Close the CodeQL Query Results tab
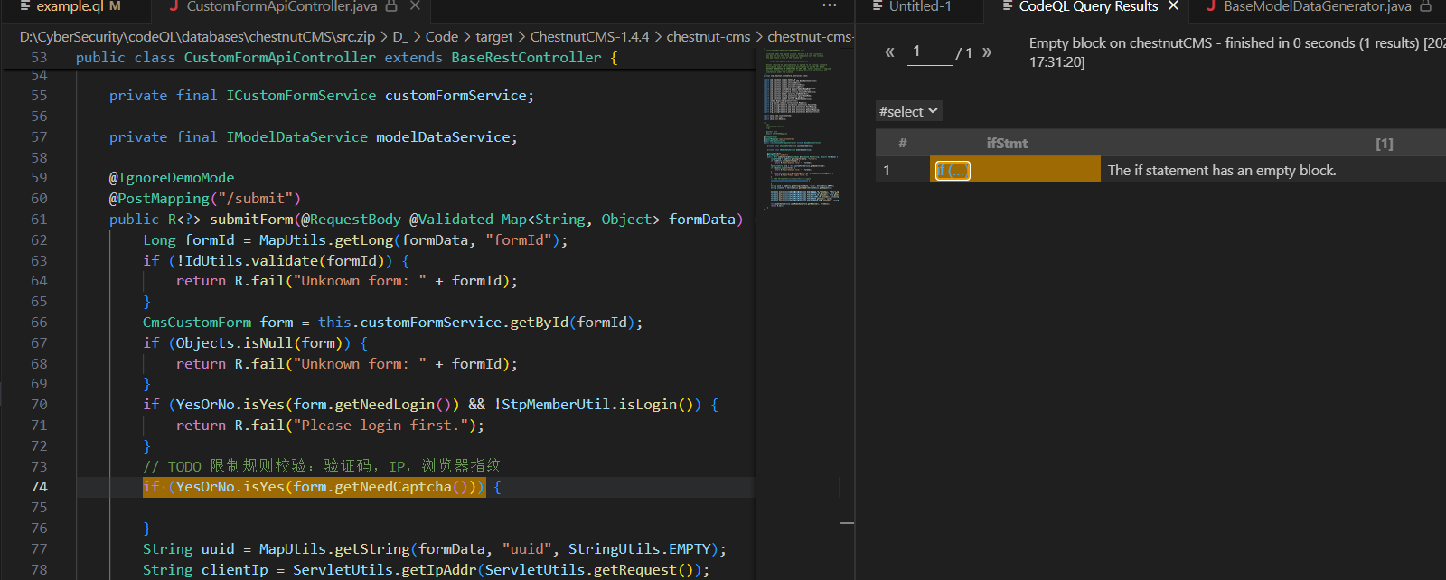Screen dimensions: 1446x580 1173,6
